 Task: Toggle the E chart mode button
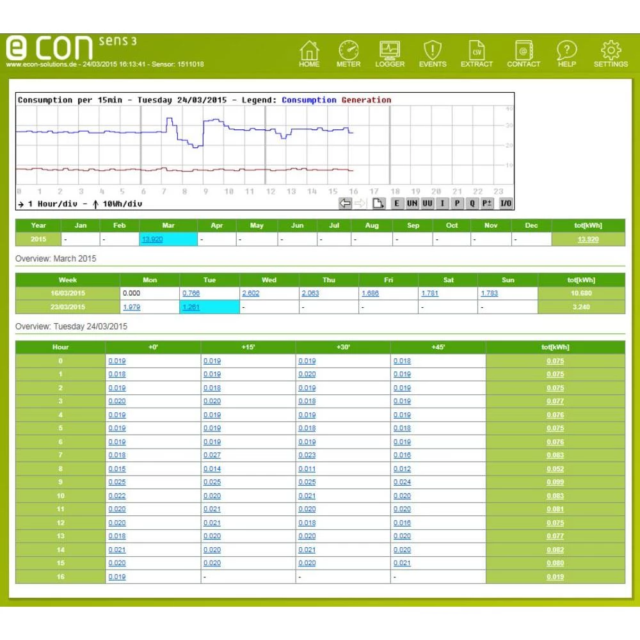click(x=396, y=204)
